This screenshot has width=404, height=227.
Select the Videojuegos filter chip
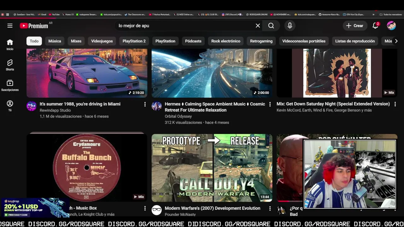coord(102,41)
